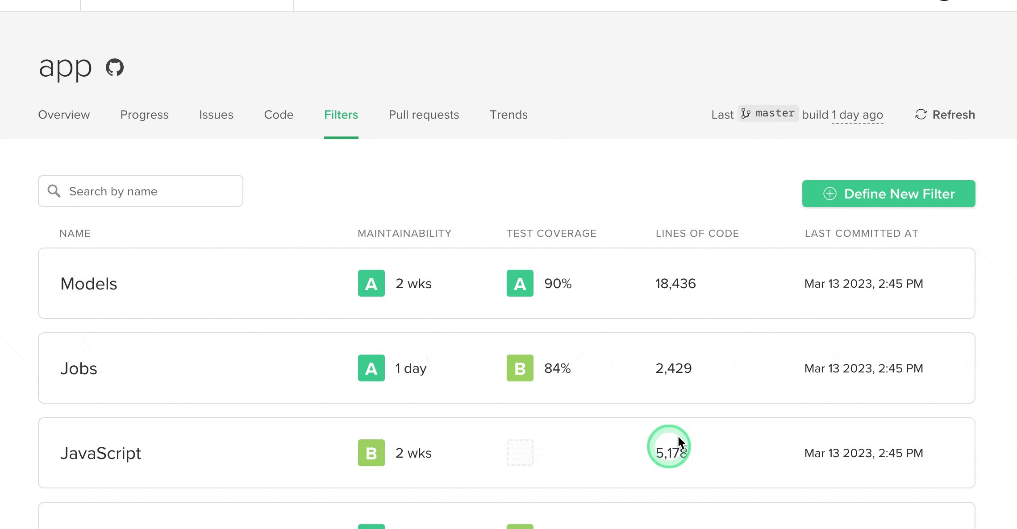This screenshot has width=1017, height=529.
Task: Click Jobs maintainability A grade badge
Action: pyautogui.click(x=371, y=368)
